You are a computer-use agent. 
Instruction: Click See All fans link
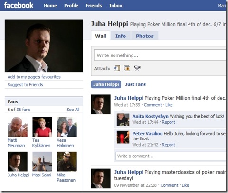[x=73, y=110]
